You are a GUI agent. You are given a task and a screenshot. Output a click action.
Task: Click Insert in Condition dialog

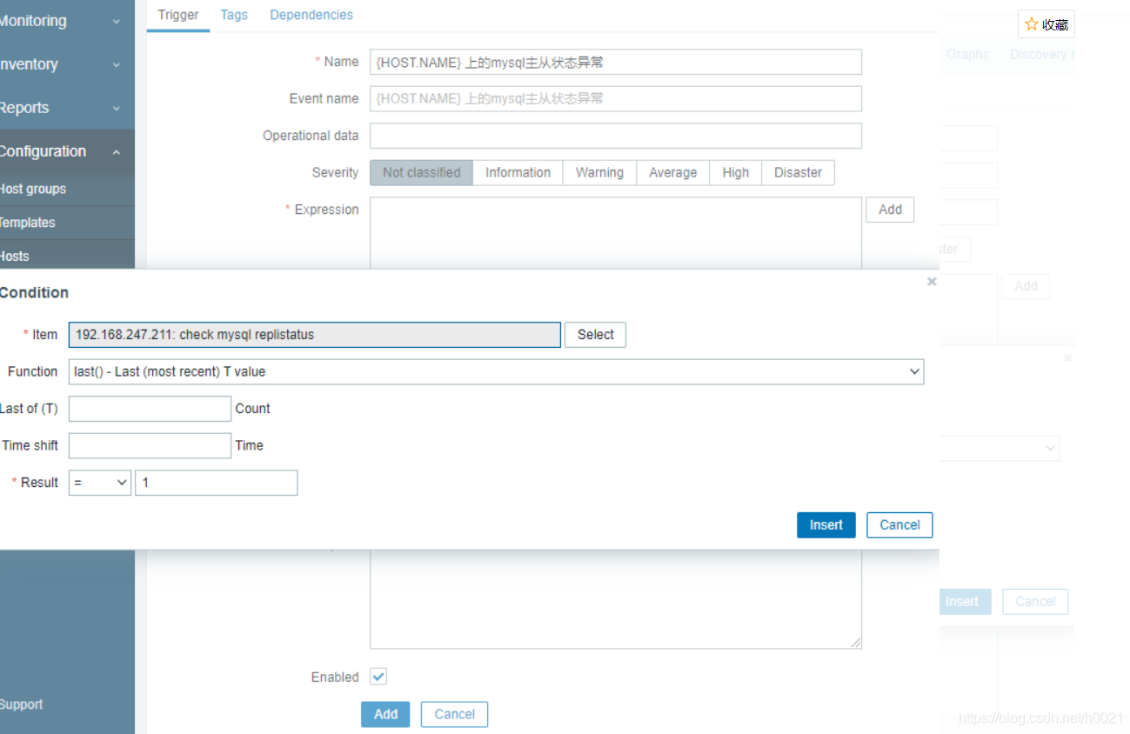click(826, 525)
